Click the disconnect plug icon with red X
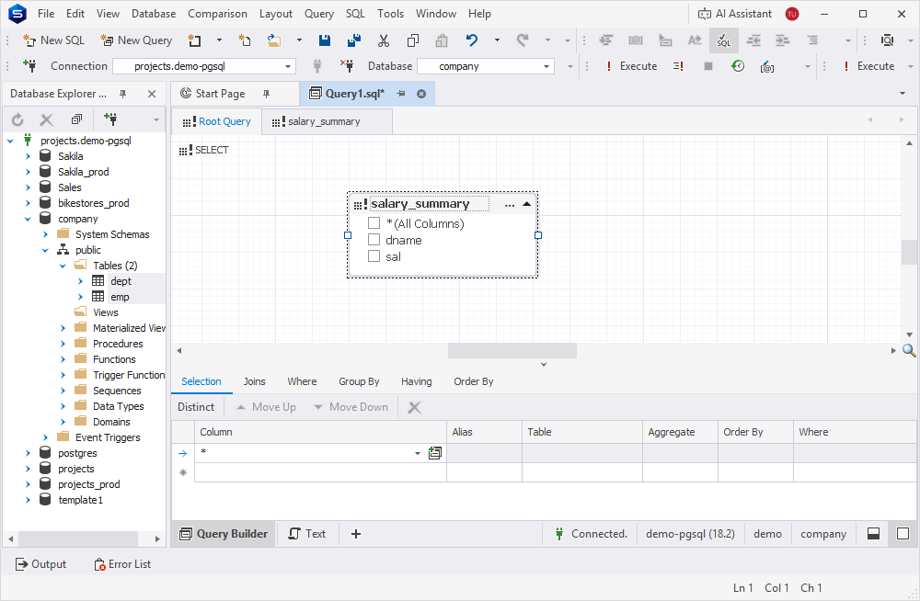Viewport: 920px width, 601px height. 347,66
